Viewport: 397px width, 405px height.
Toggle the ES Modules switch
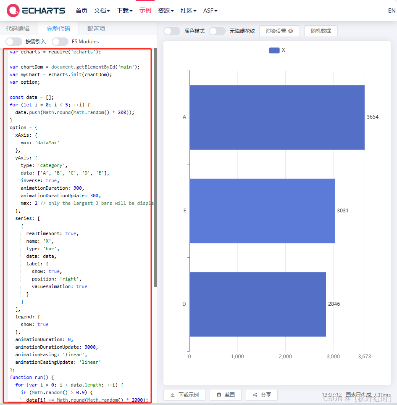(60, 42)
